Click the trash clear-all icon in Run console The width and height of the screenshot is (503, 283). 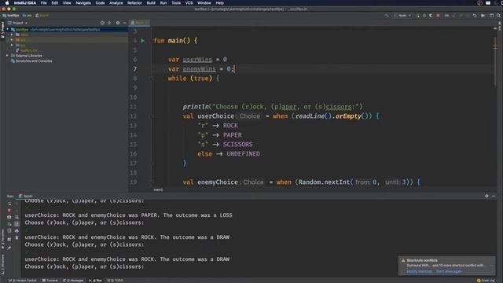click(17, 237)
